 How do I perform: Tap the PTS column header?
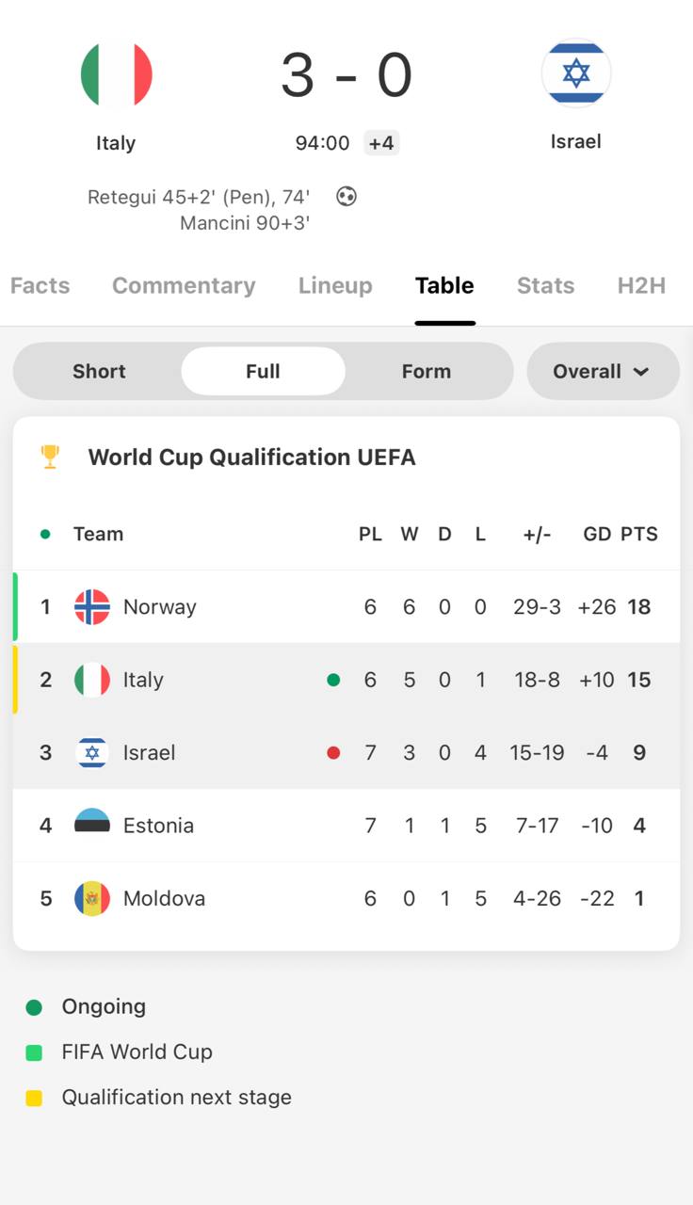[638, 534]
